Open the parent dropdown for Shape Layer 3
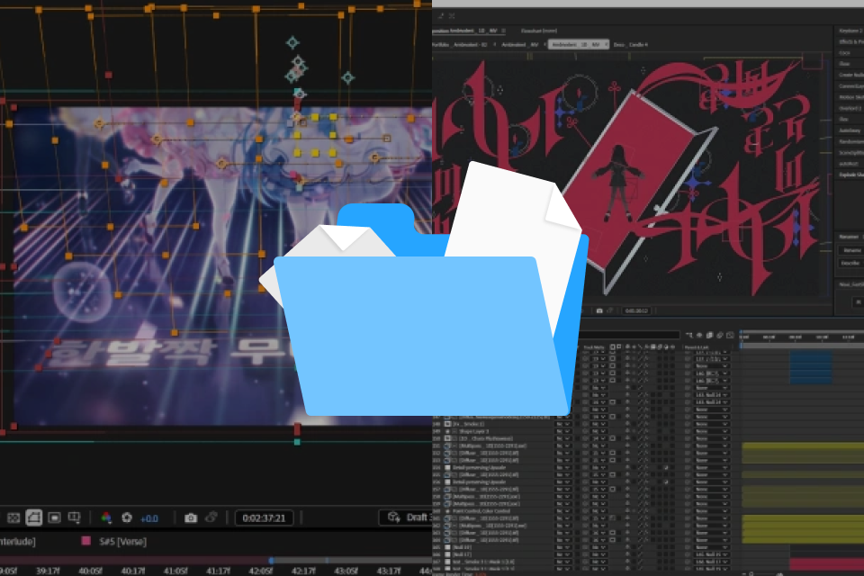 711,432
